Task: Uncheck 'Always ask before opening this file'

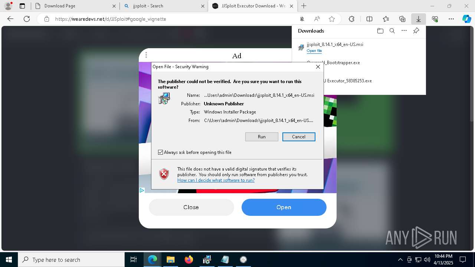Action: coord(160,152)
